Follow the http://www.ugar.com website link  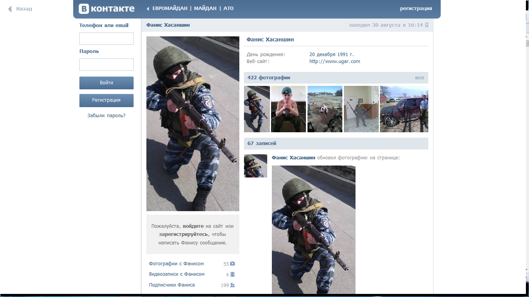[x=335, y=61]
